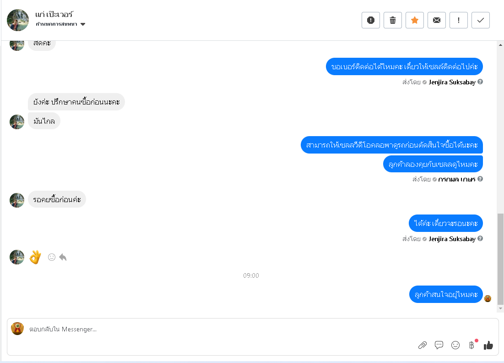Viewport: 504px width, 363px height.
Task: Toggle priority with exclamation mark button
Action: pyautogui.click(x=458, y=20)
